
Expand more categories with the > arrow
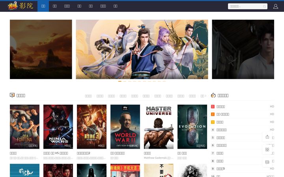tap(204, 96)
